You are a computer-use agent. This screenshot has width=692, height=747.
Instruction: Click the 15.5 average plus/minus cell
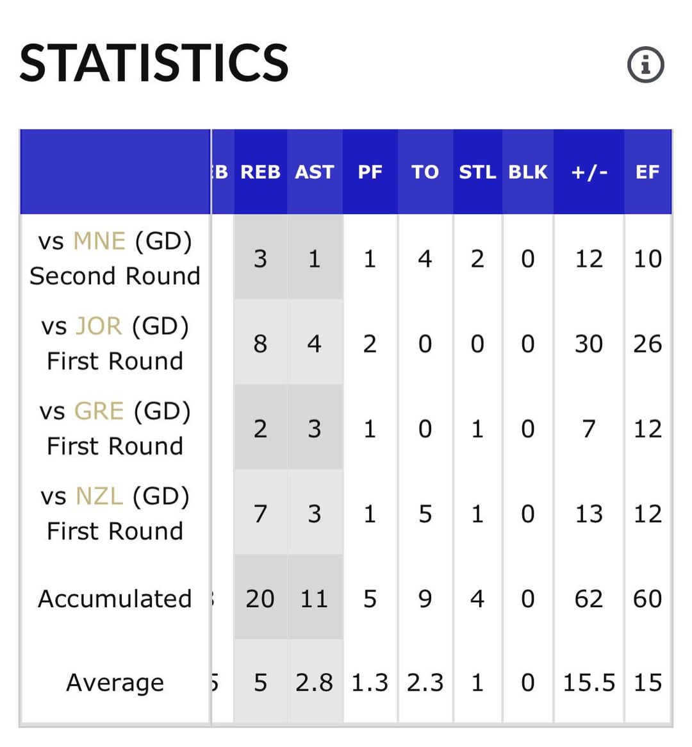coord(589,683)
